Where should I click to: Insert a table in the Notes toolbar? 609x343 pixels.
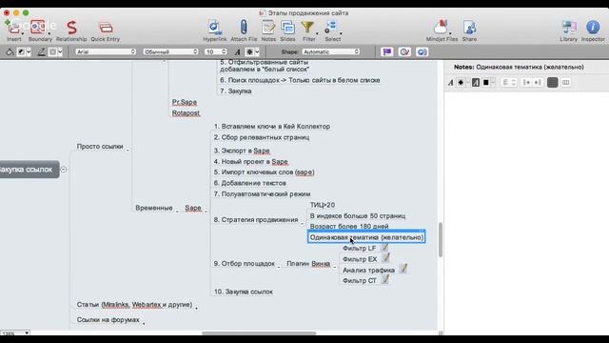[566, 83]
